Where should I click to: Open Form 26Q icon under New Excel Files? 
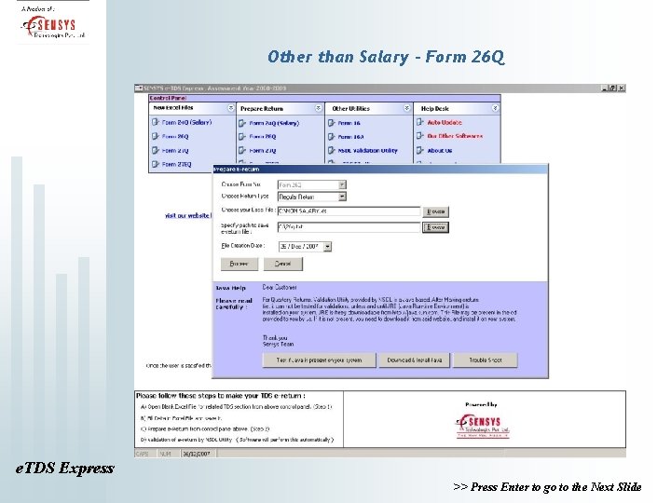[156, 136]
